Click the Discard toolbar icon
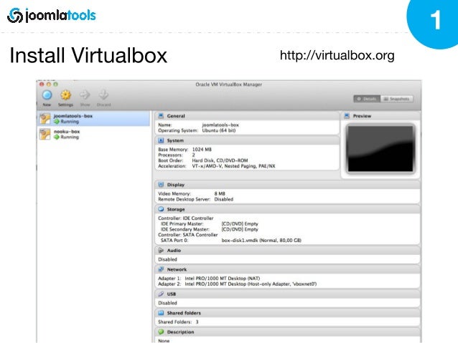Image resolution: width=458 pixels, height=343 pixels. click(x=103, y=95)
